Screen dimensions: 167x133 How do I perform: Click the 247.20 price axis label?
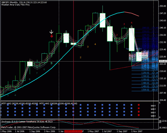pyautogui.click(x=163, y=13)
